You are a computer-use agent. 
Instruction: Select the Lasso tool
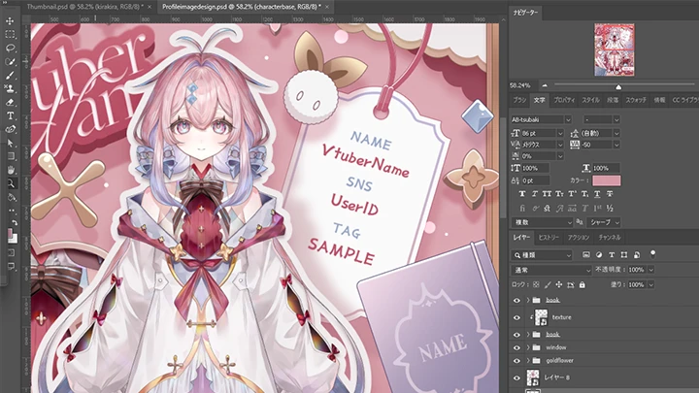tap(10, 49)
